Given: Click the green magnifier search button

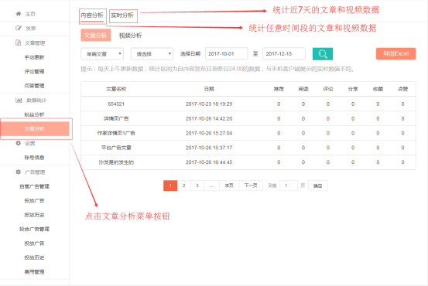Looking at the screenshot, I should point(323,53).
